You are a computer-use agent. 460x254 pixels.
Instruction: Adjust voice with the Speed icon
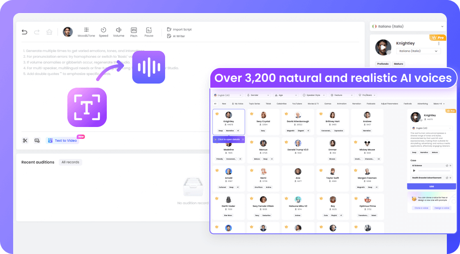coord(103,32)
